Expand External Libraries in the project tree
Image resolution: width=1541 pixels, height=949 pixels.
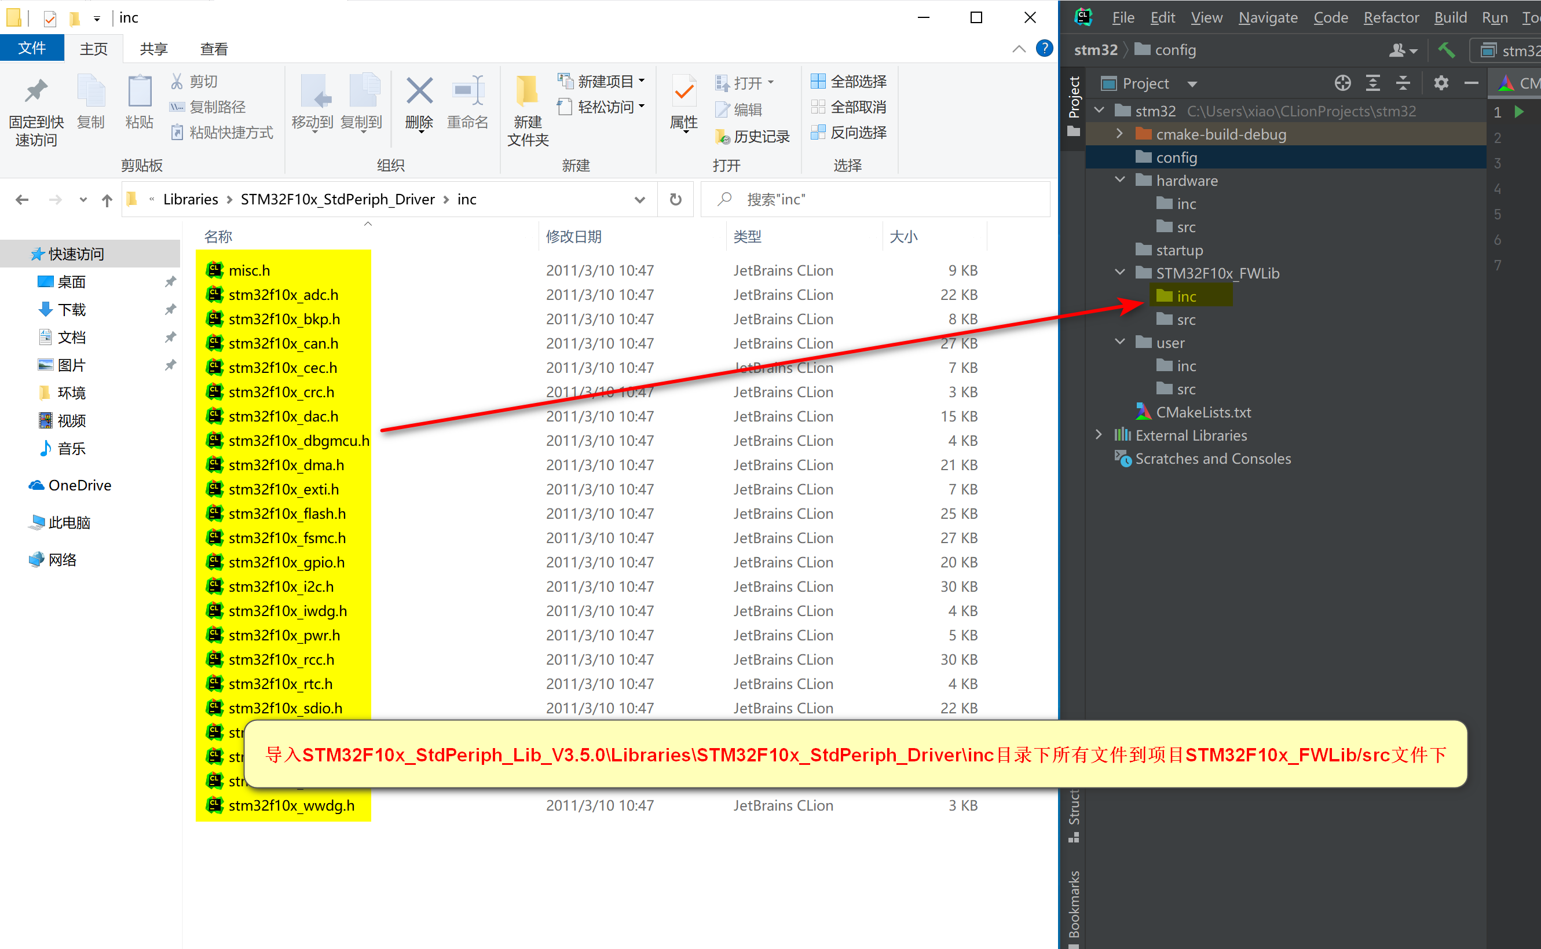tap(1099, 435)
